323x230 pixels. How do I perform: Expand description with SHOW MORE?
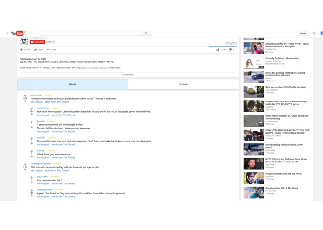(128, 75)
